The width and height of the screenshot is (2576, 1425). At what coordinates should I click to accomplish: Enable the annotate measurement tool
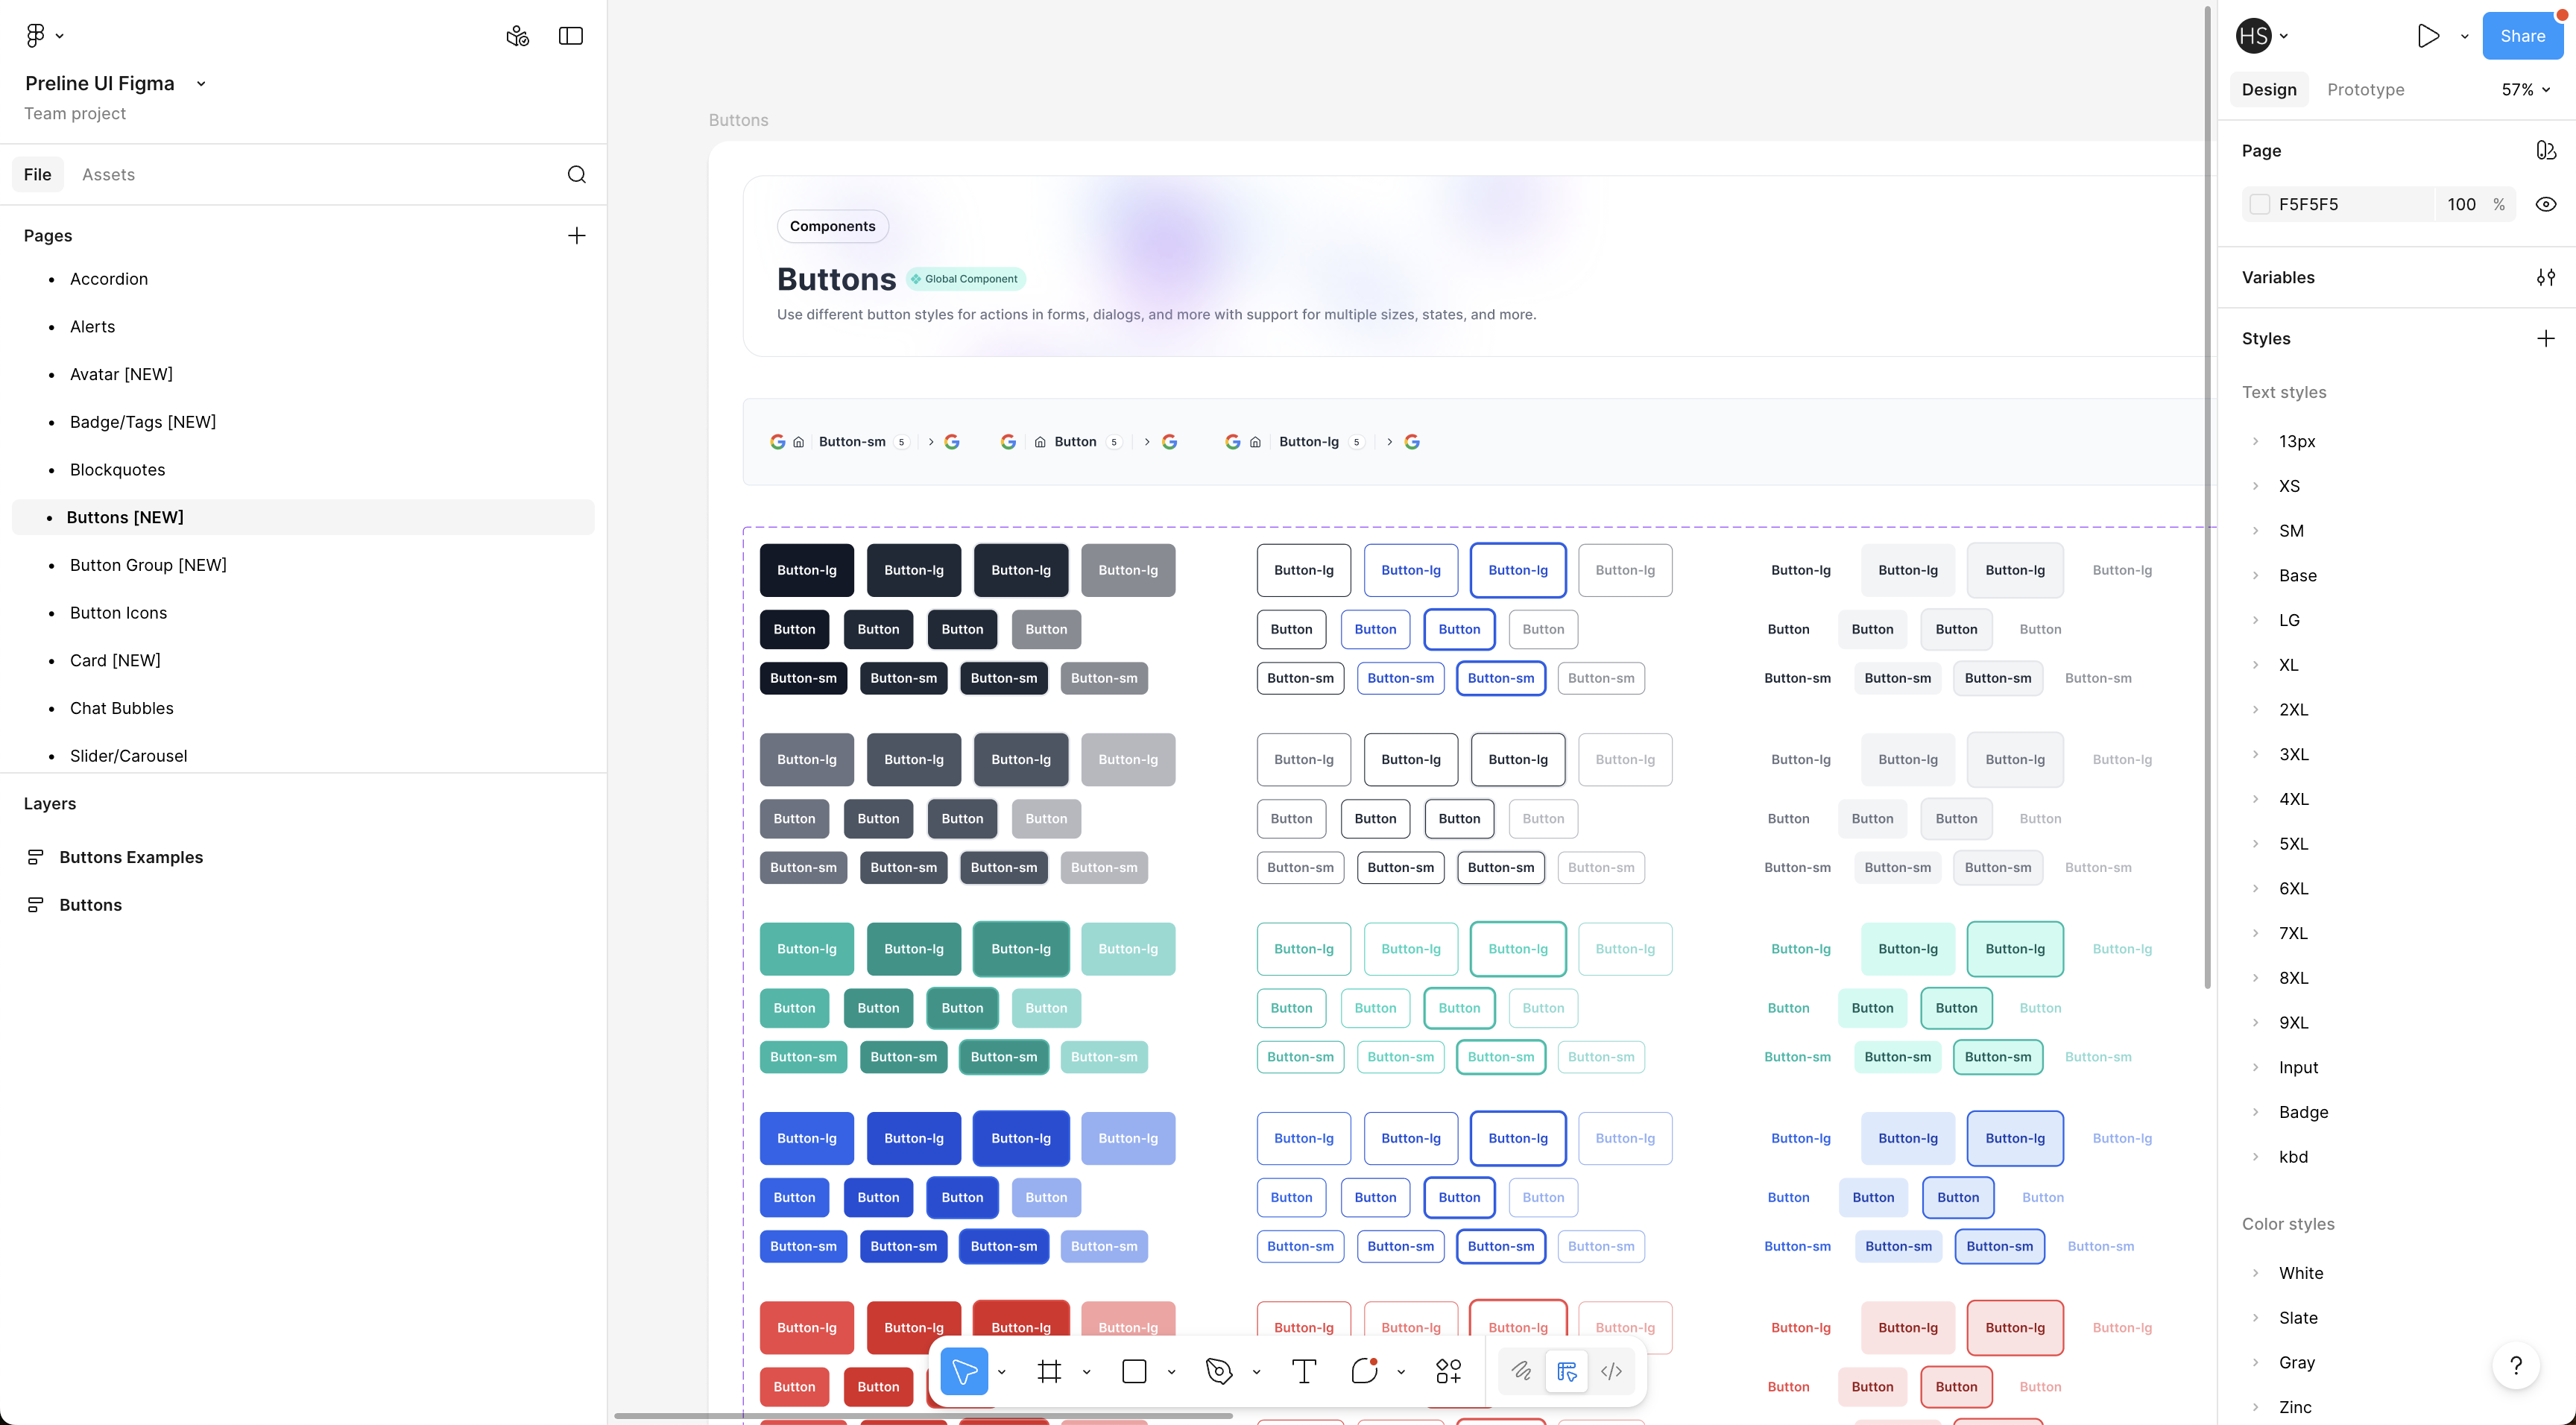click(x=1567, y=1371)
